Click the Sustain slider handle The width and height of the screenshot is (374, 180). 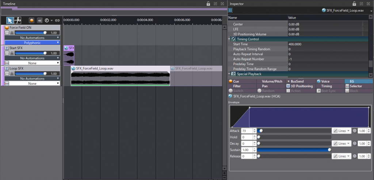point(329,150)
